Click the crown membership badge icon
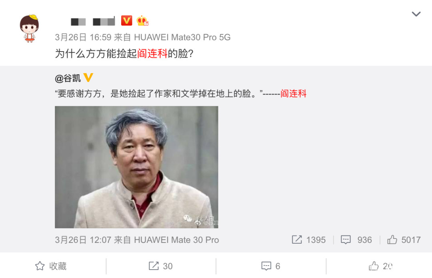 pyautogui.click(x=142, y=21)
